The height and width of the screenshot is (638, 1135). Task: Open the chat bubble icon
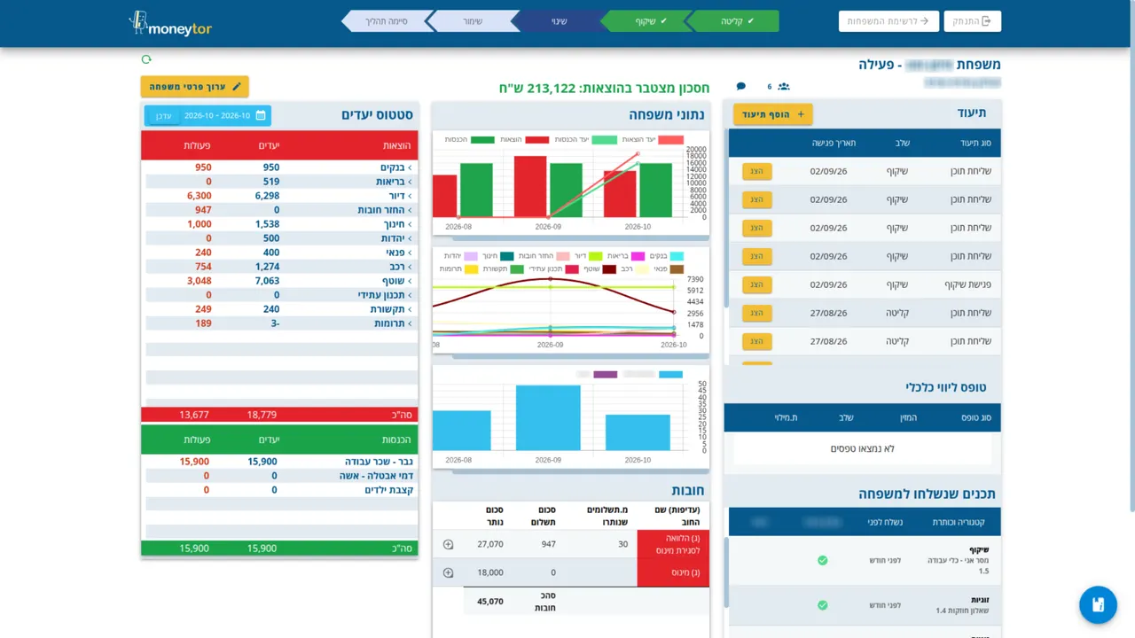(x=741, y=86)
